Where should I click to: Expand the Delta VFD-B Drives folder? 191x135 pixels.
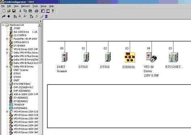[x=7, y=66]
